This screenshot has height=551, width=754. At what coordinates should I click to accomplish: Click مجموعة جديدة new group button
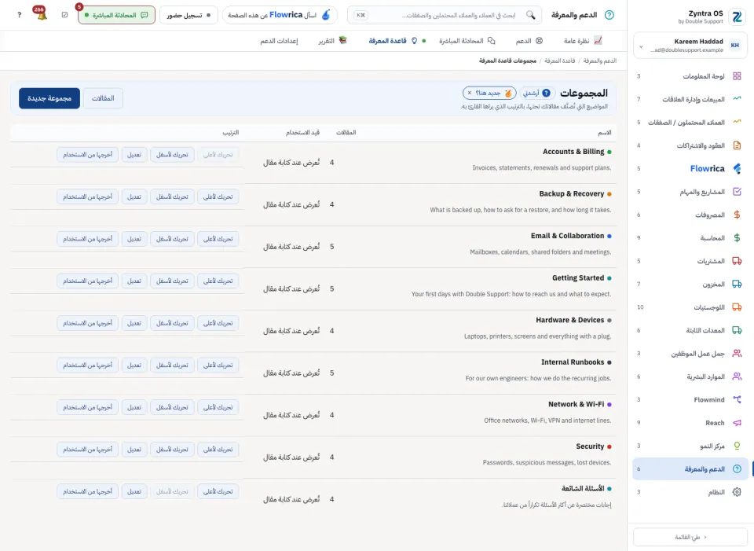[x=49, y=98]
